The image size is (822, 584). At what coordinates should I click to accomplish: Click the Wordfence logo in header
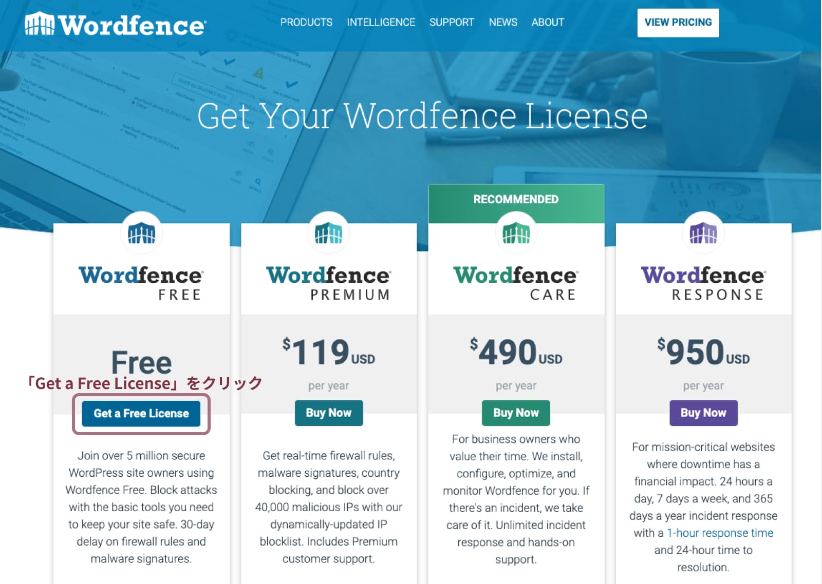116,24
